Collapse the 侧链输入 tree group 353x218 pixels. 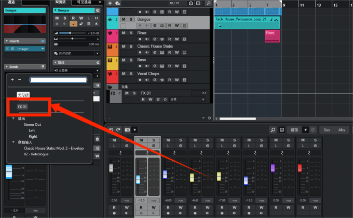pyautogui.click(x=13, y=142)
